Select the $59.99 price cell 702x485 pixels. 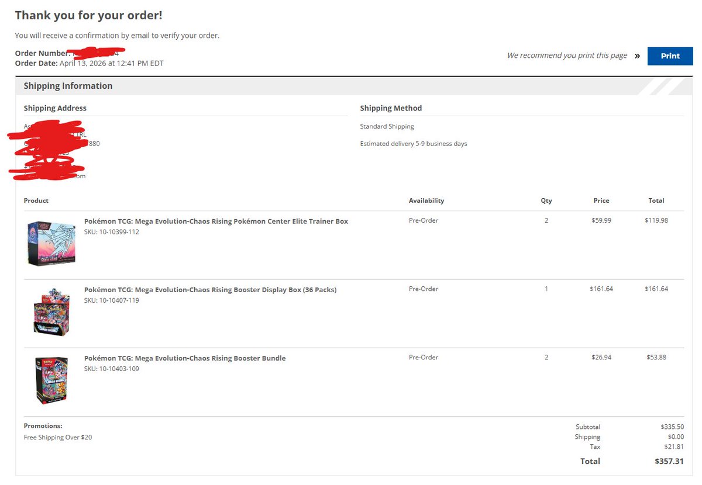(601, 220)
